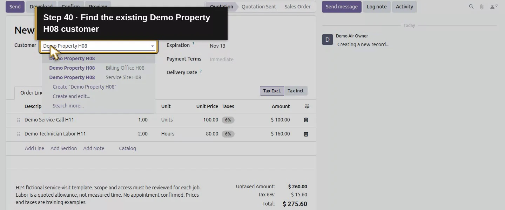Select the Quotation Sent status stage
The width and height of the screenshot is (505, 210).
(x=258, y=7)
